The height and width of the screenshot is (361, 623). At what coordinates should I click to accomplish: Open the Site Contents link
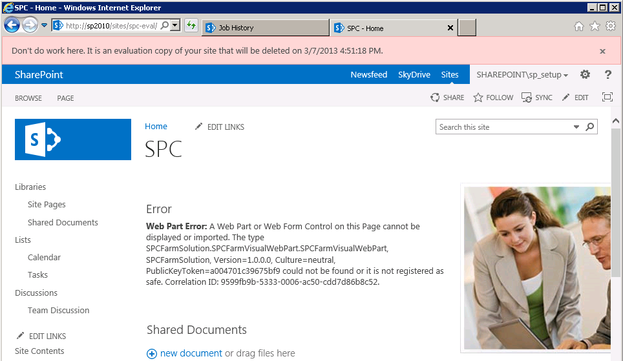pyautogui.click(x=39, y=351)
